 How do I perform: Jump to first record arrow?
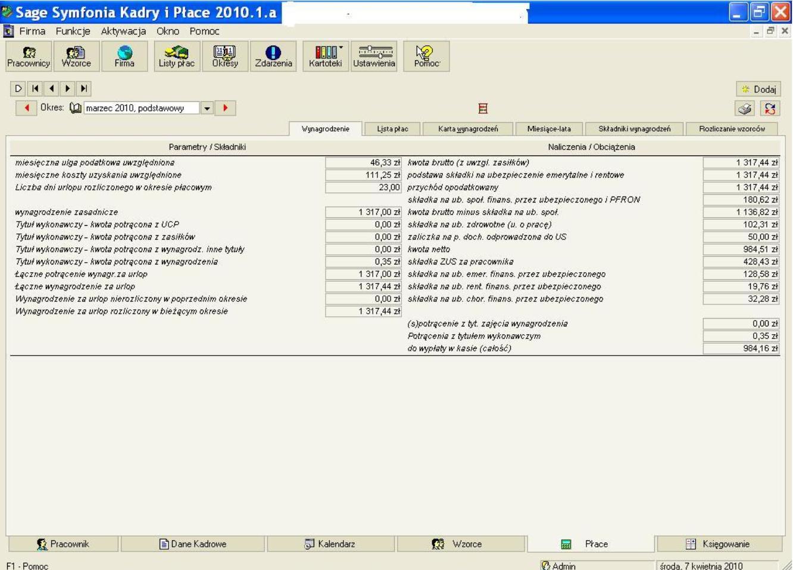(35, 89)
